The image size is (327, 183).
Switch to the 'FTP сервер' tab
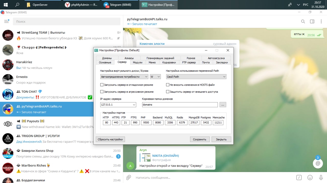[x=189, y=62]
